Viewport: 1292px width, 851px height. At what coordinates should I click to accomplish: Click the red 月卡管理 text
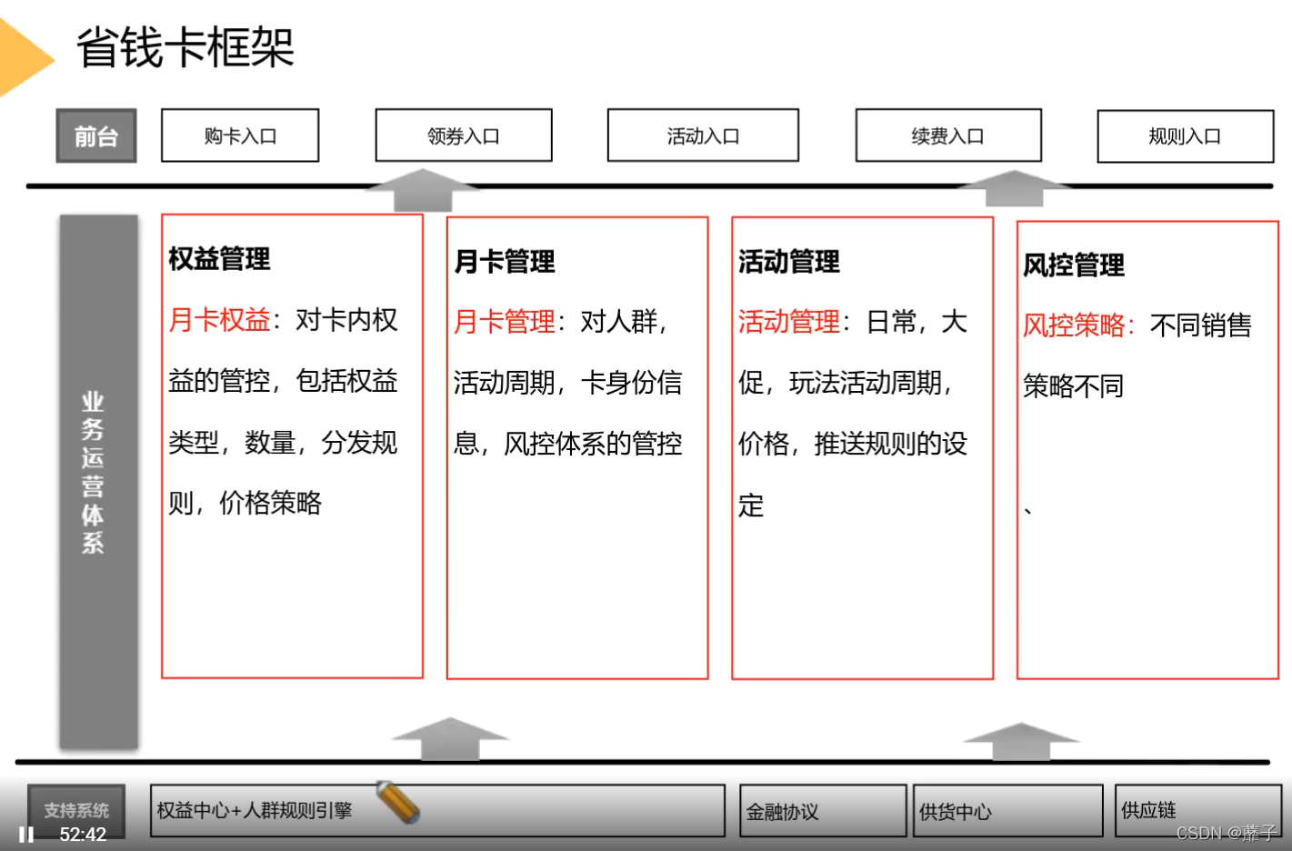[505, 322]
